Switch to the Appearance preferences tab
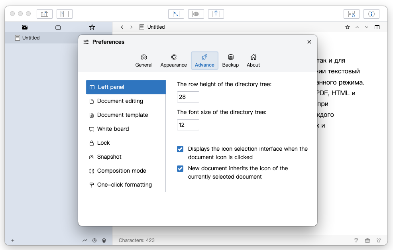This screenshot has height=250, width=393. click(173, 61)
